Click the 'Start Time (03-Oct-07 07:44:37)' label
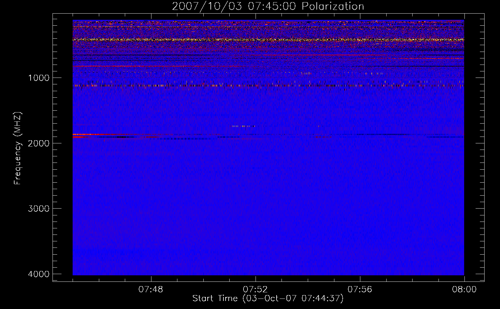Viewport: 500px width, 309px height. coord(268,298)
